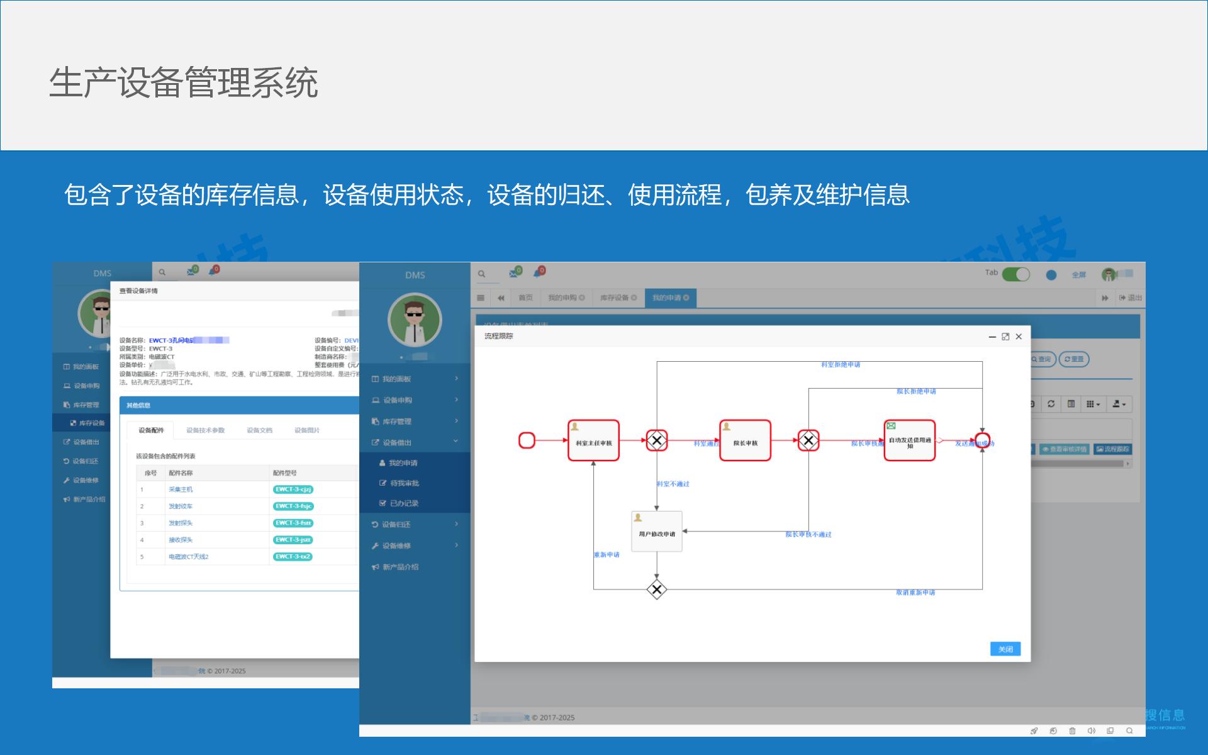
Task: Click the 科室主任审核 node in the flowchart
Action: pyautogui.click(x=593, y=441)
